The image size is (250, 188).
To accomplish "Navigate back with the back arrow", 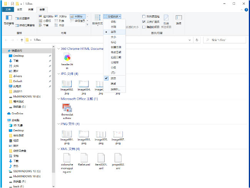I will [x=6, y=40].
